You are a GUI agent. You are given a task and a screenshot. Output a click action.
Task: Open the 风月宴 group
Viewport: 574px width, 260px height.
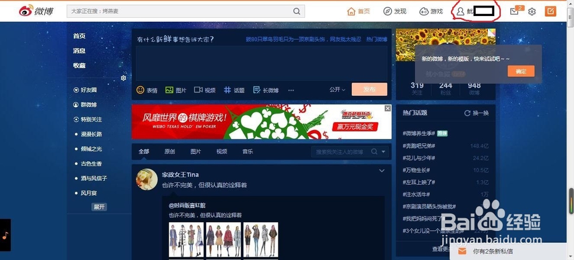point(88,193)
